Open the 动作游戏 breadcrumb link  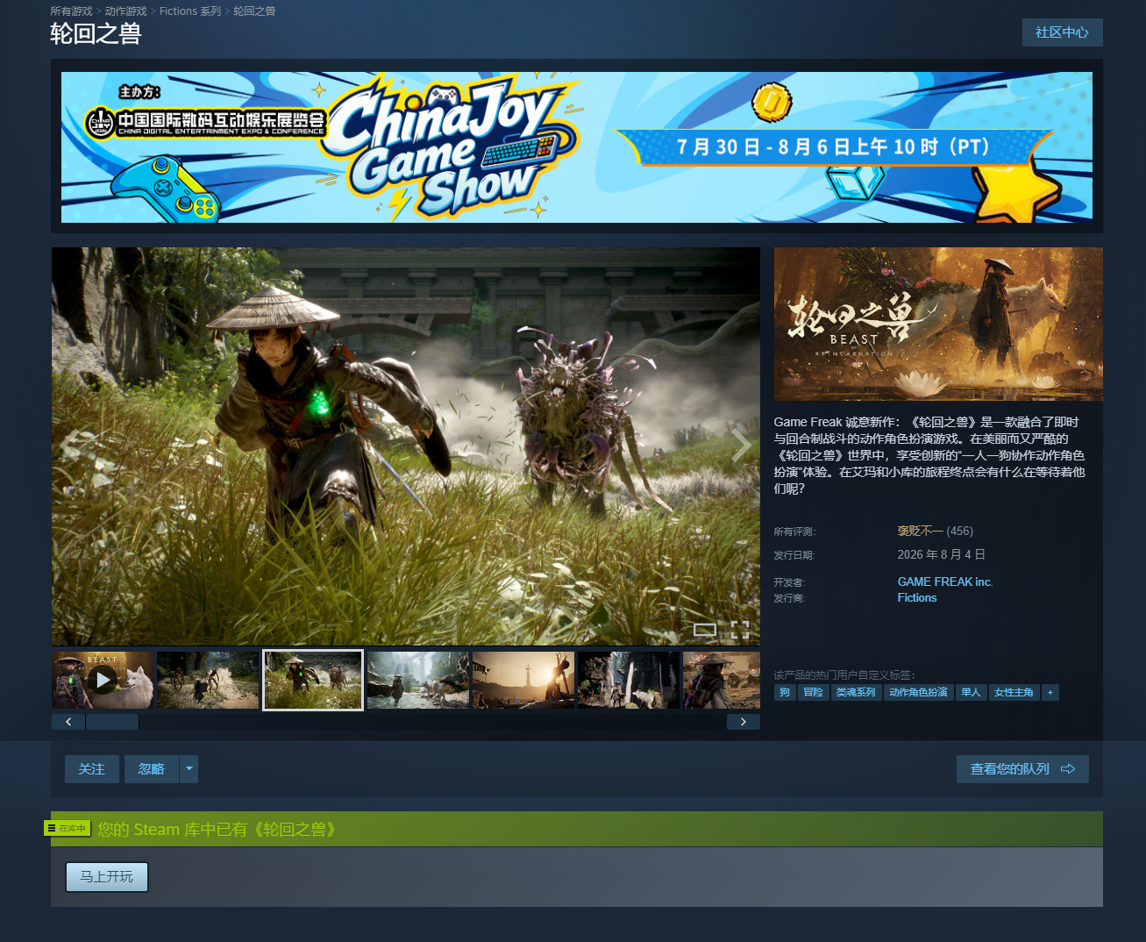[125, 11]
